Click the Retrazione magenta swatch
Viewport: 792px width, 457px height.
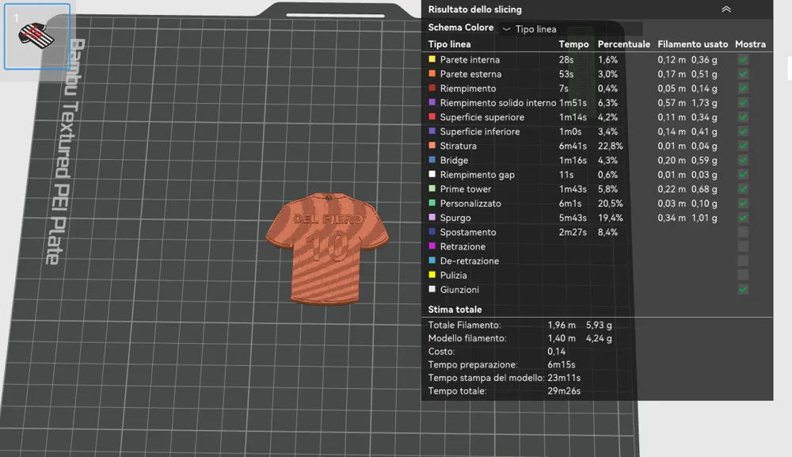pos(432,246)
